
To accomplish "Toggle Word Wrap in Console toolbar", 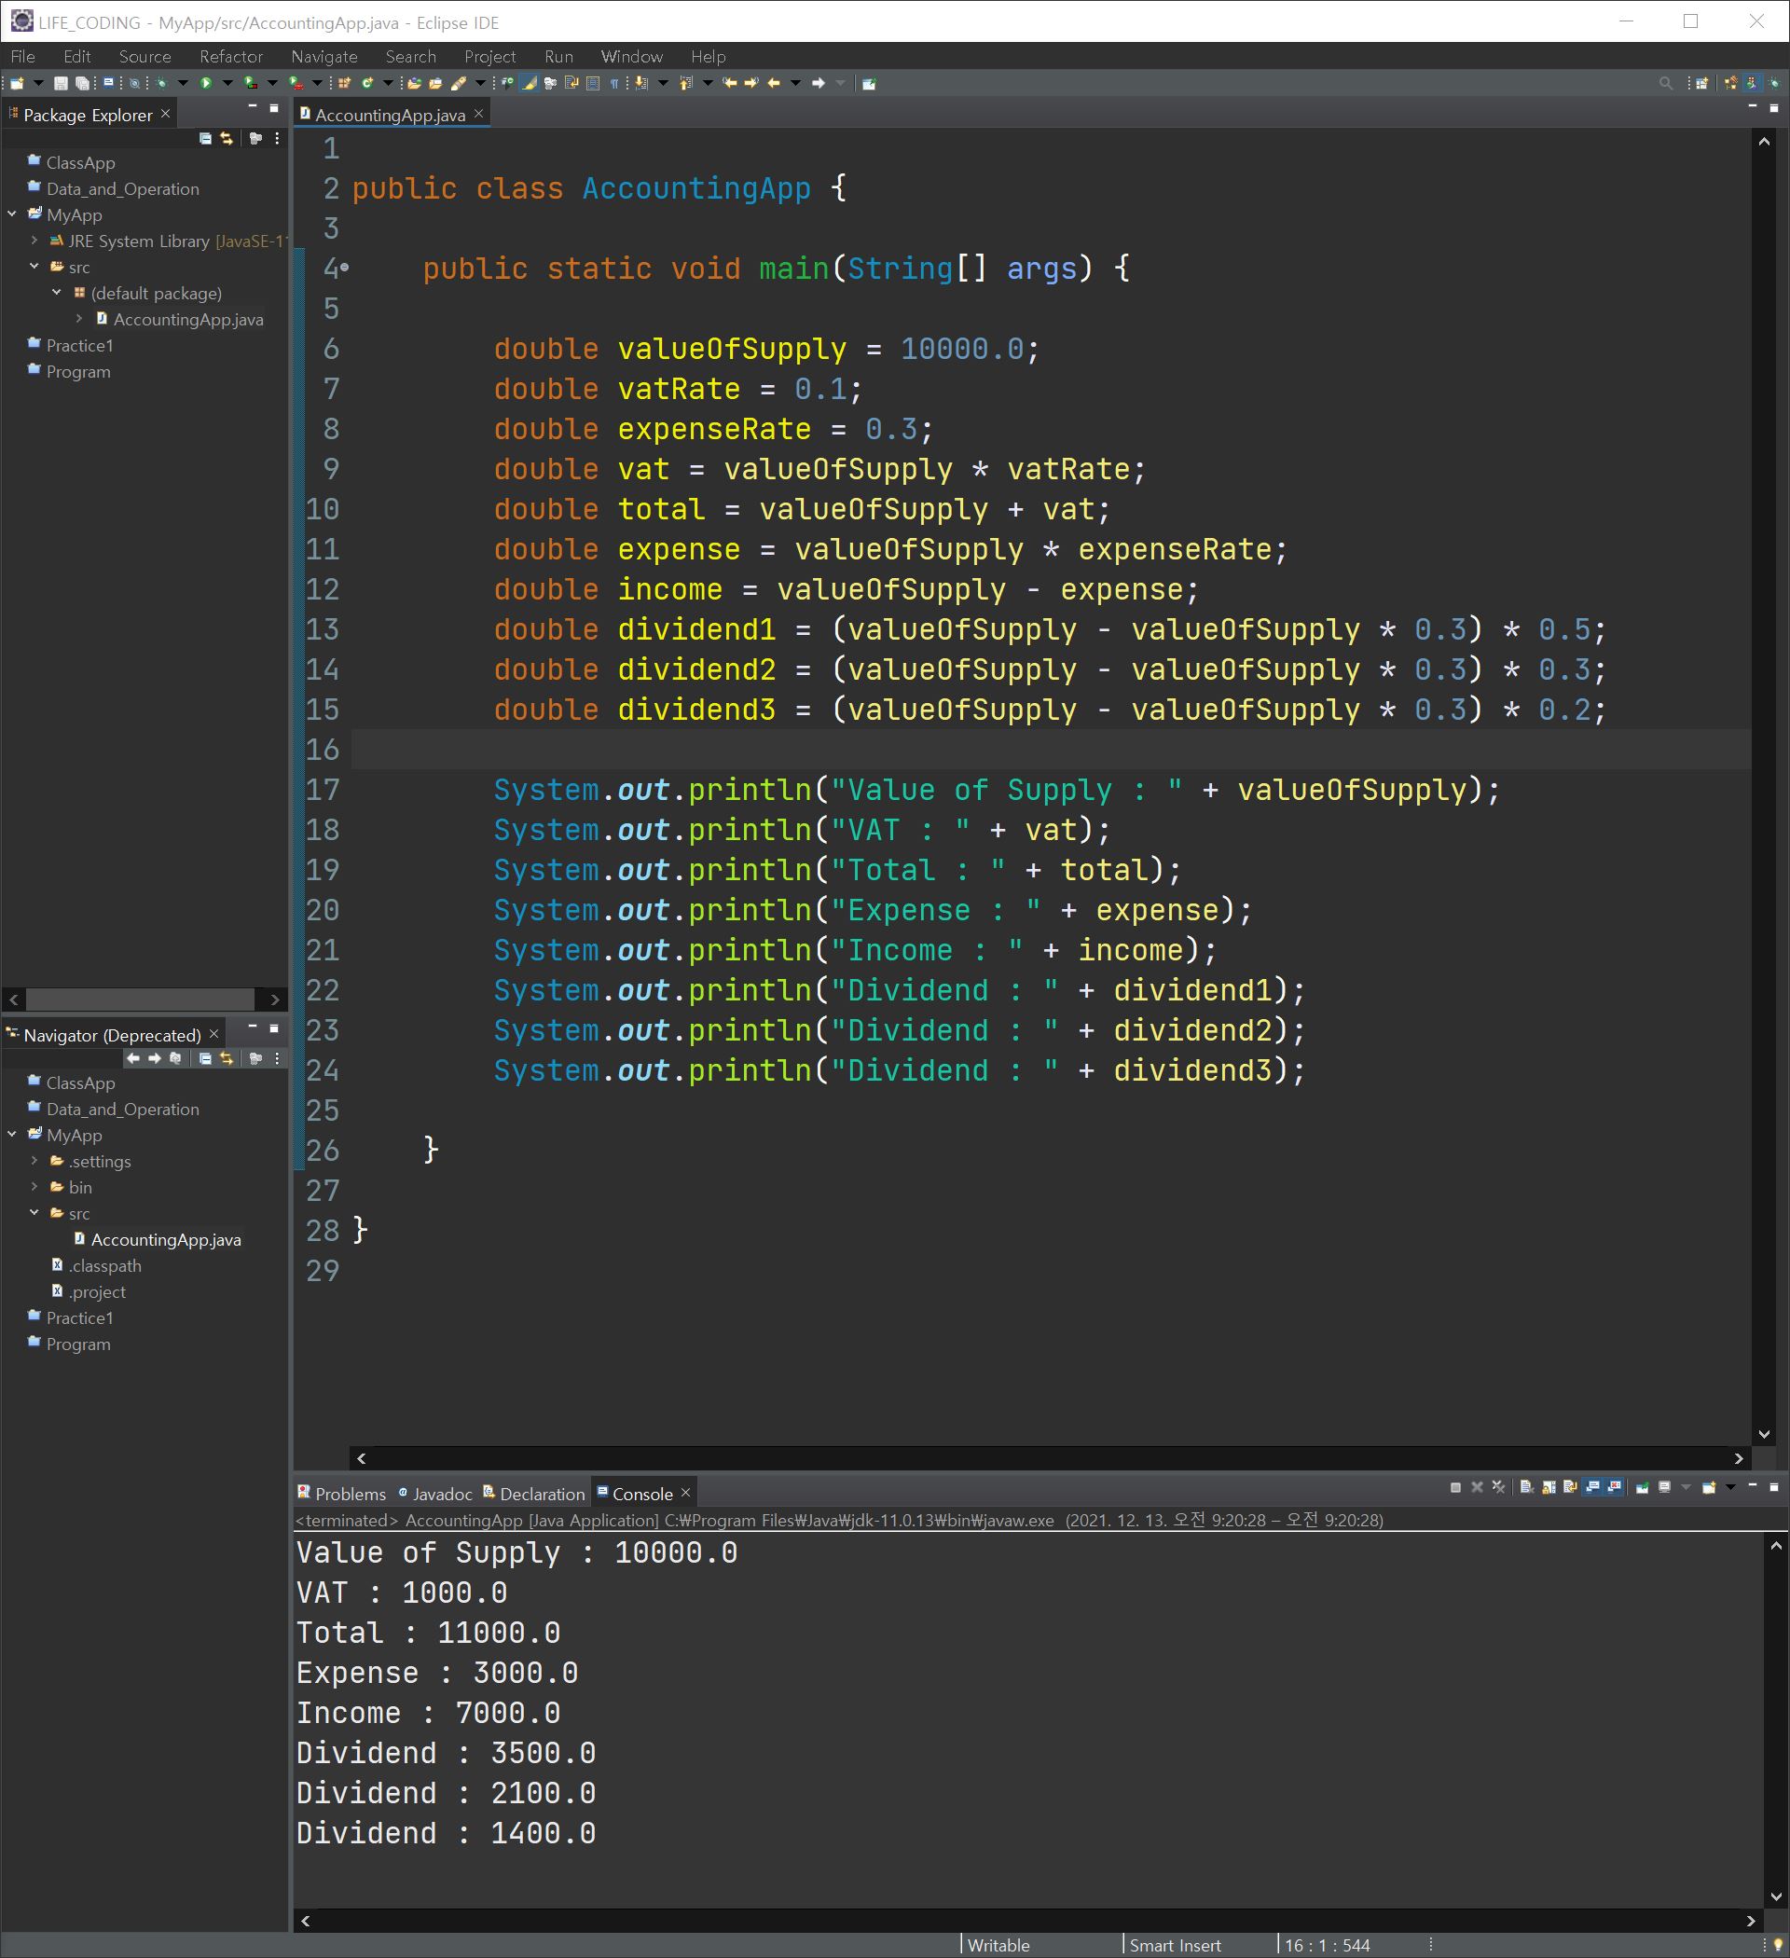I will pyautogui.click(x=1571, y=1487).
